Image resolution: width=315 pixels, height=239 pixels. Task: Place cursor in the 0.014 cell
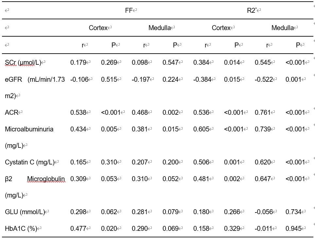coord(232,62)
